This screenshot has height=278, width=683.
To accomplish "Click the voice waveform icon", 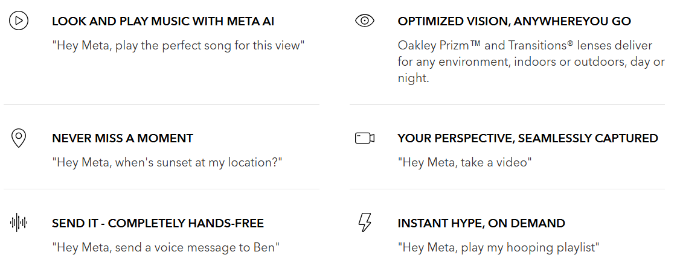I will tap(19, 223).
